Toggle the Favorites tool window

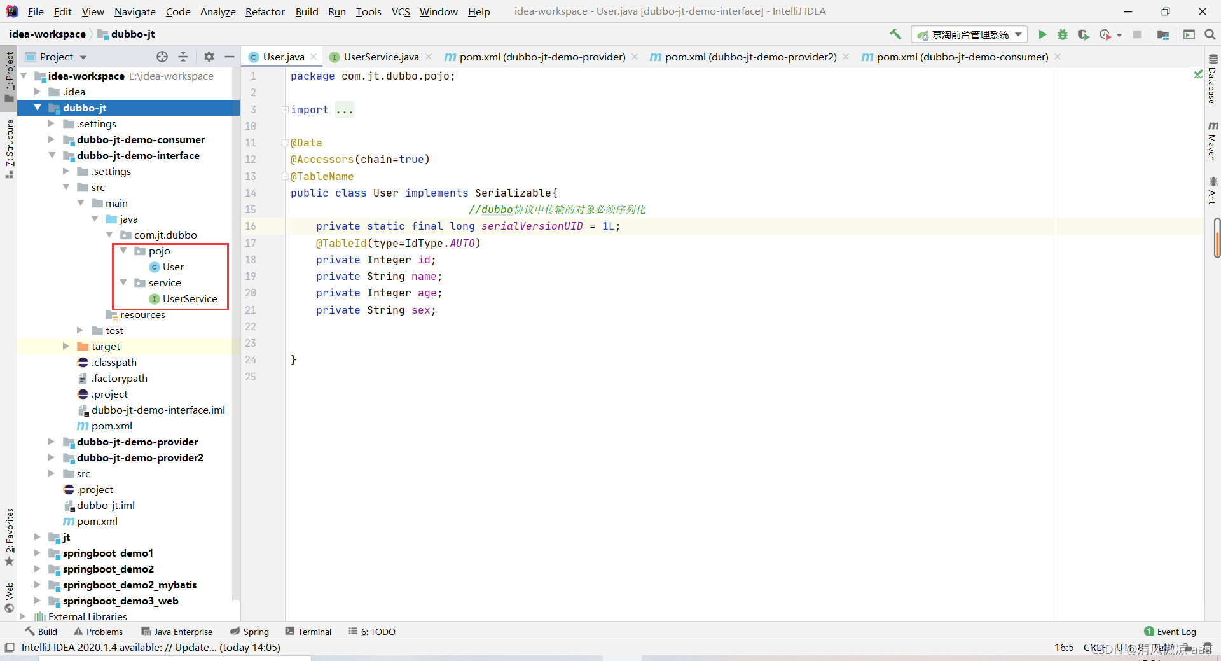(9, 536)
